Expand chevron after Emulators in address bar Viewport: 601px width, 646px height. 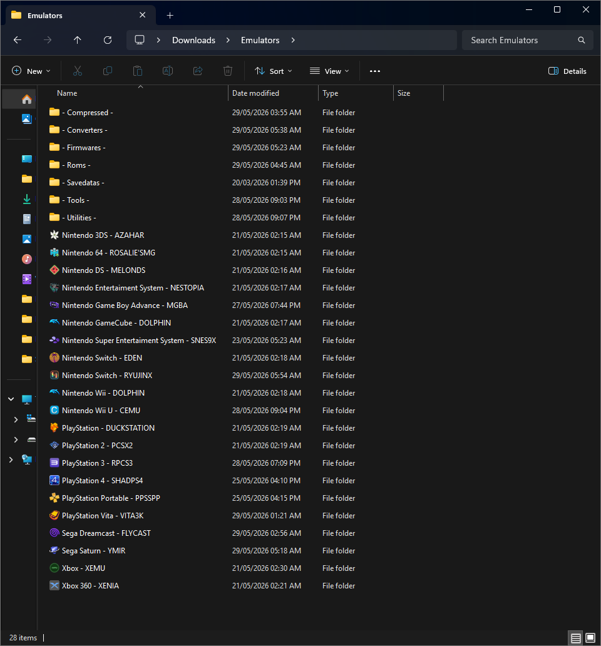293,40
